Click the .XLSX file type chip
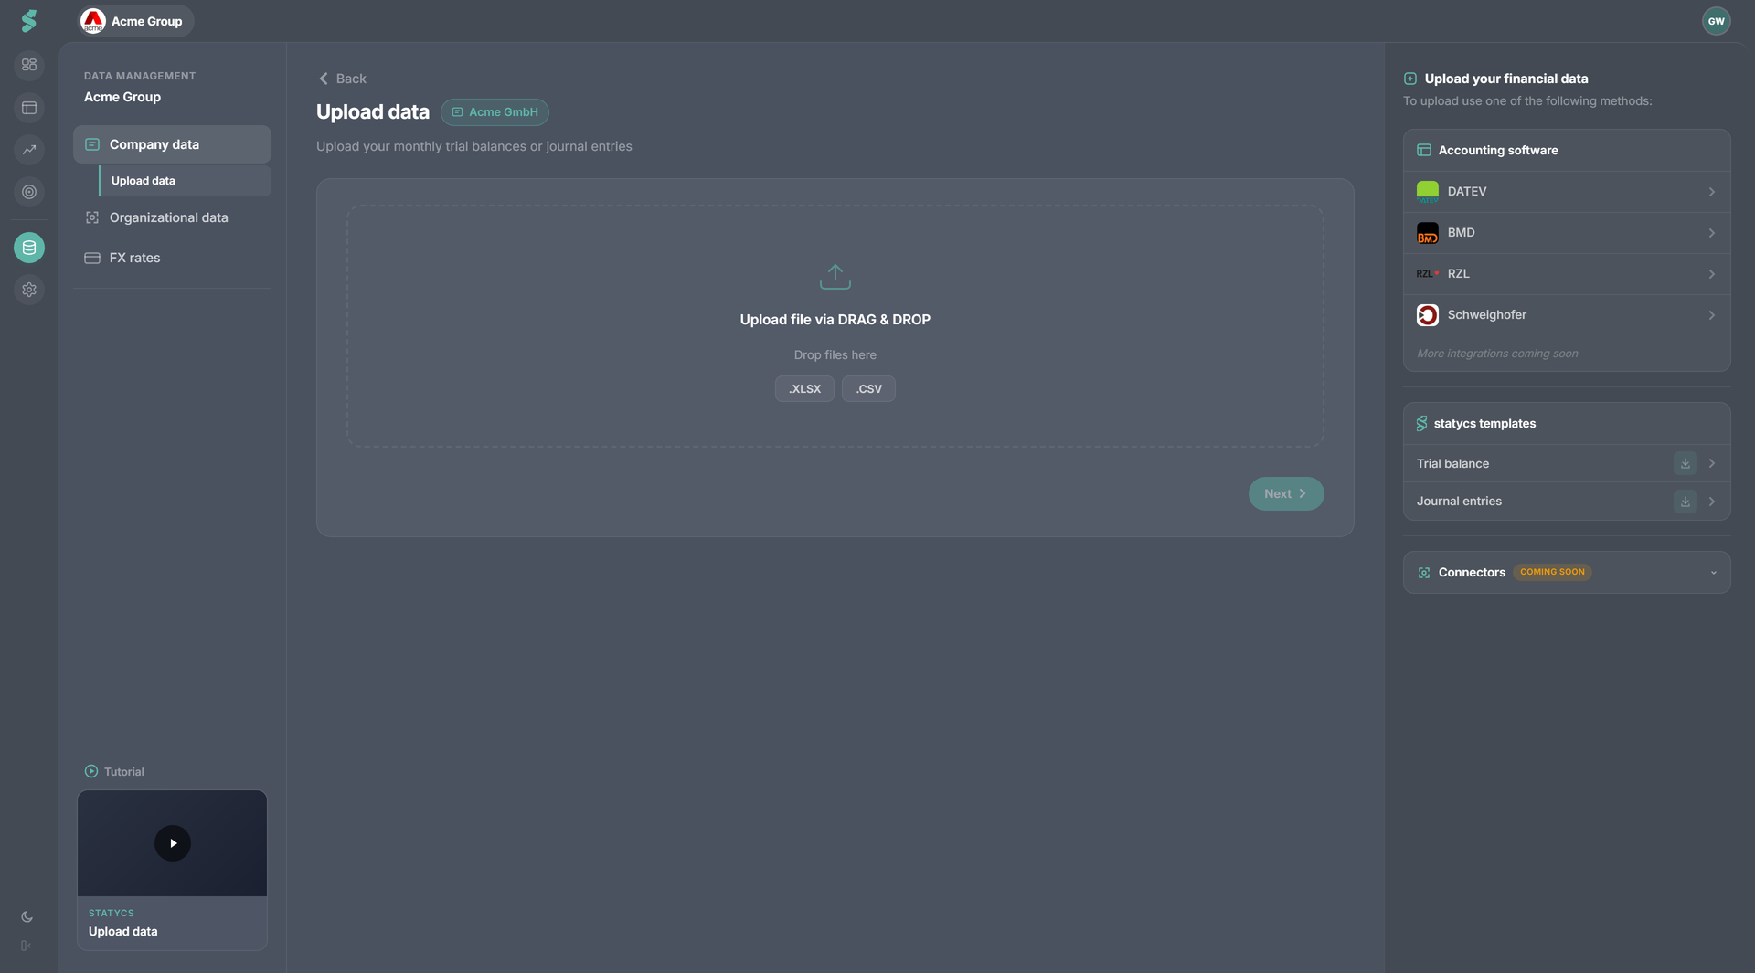Image resolution: width=1755 pixels, height=973 pixels. click(x=804, y=389)
